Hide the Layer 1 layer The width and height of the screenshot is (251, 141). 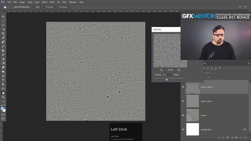[183, 115]
